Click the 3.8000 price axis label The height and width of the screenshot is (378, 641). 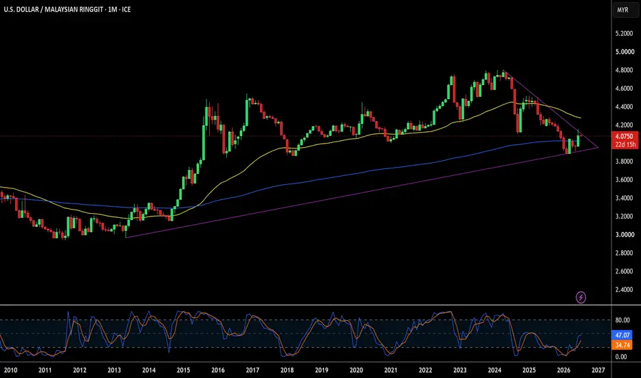coord(624,162)
